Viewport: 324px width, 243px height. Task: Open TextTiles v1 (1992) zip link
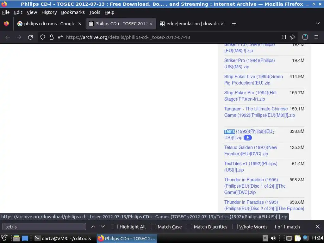(x=251, y=167)
